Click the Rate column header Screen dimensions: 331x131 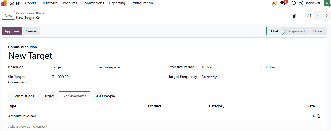(311, 106)
